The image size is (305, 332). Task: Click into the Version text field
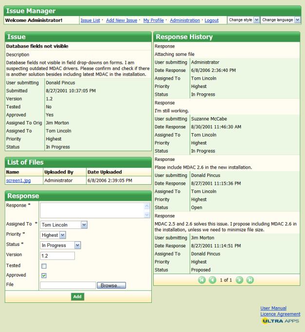tap(57, 256)
